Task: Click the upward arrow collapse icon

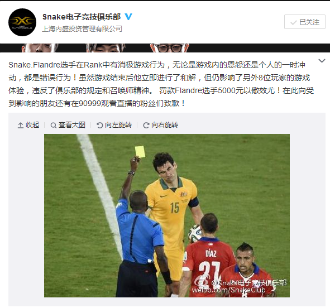Action: coord(21,126)
